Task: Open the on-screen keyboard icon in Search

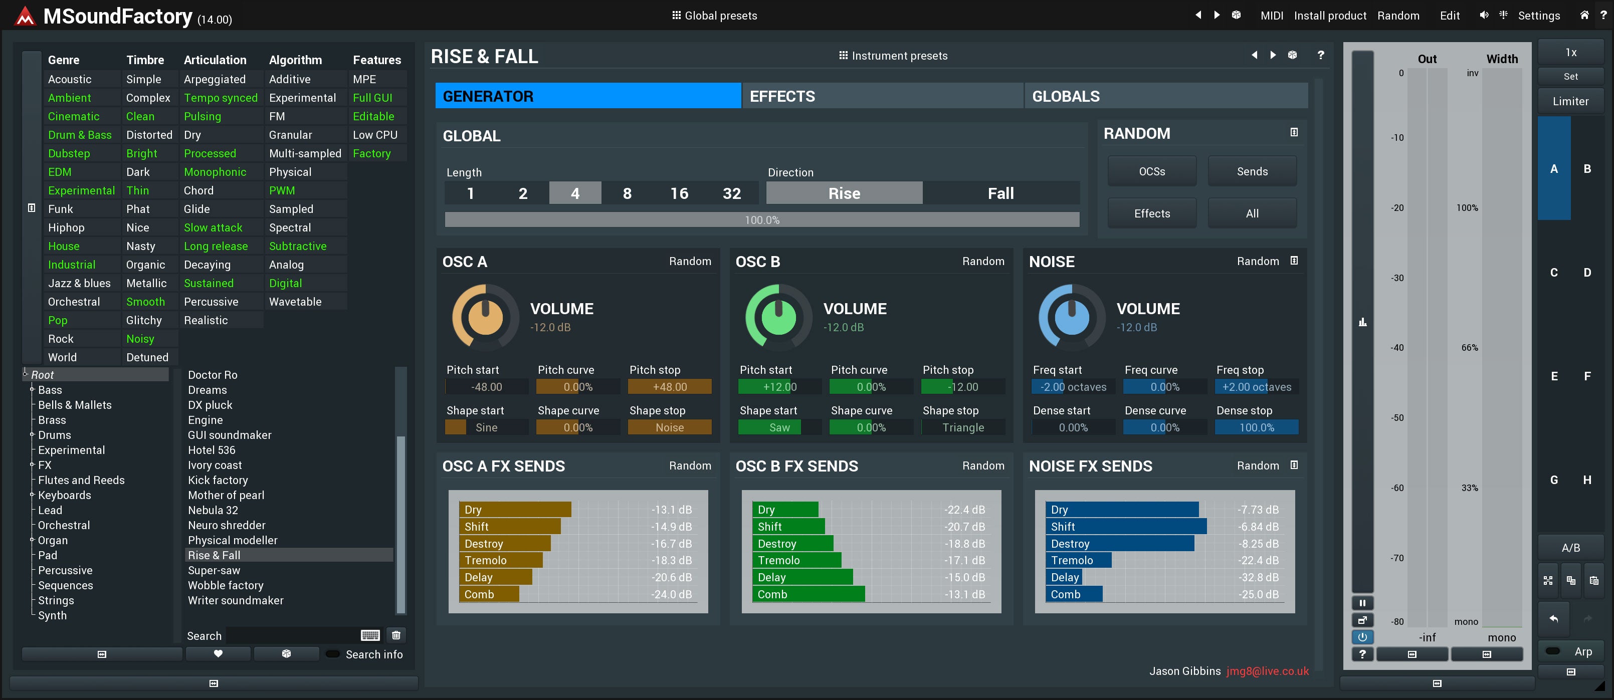Action: 370,635
